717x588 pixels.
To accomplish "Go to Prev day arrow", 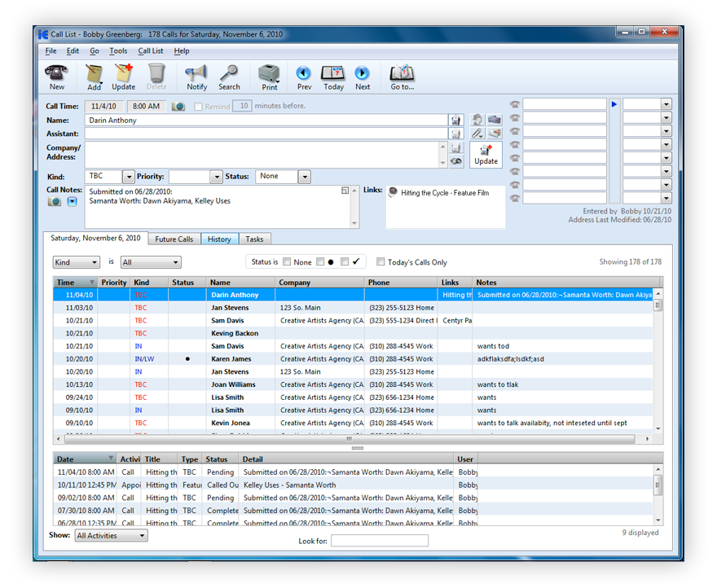I will (304, 73).
